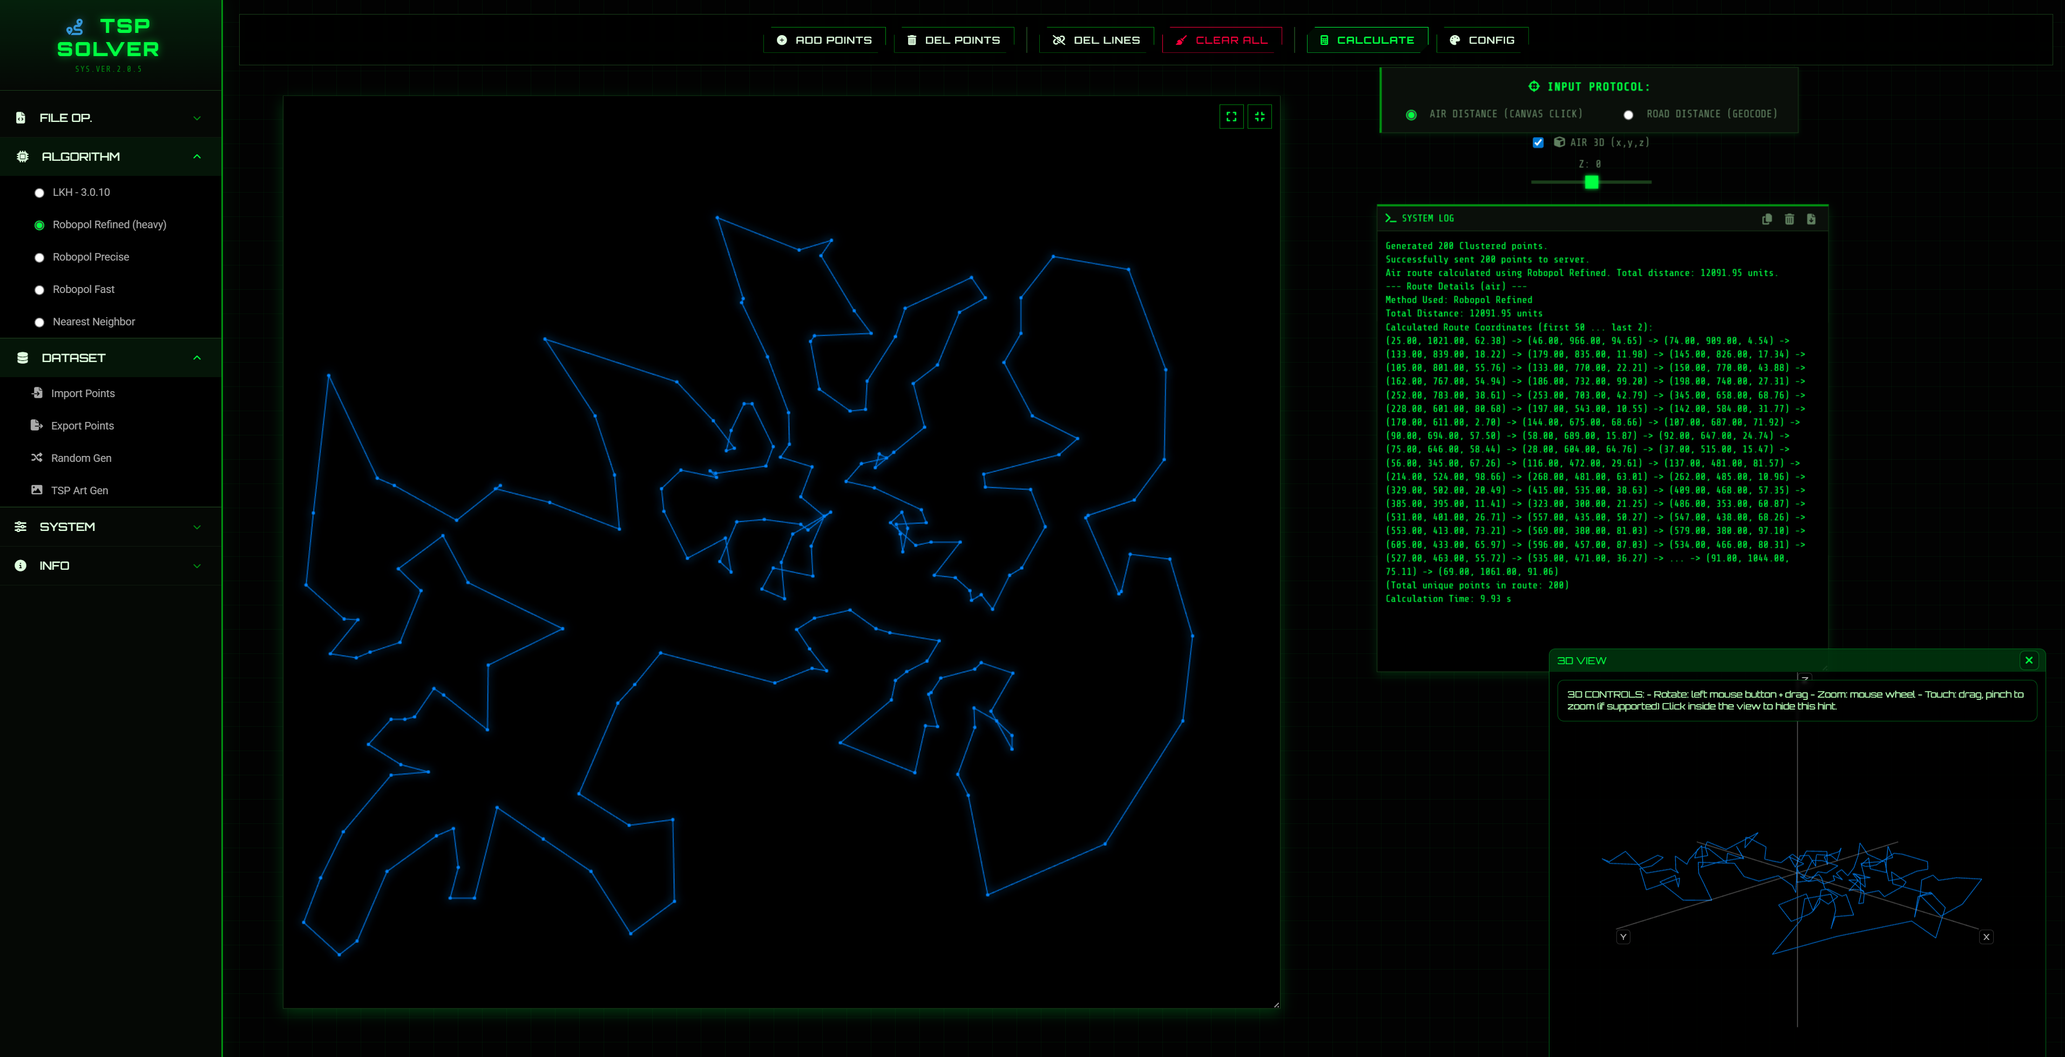Export system log file icon

click(x=1811, y=219)
